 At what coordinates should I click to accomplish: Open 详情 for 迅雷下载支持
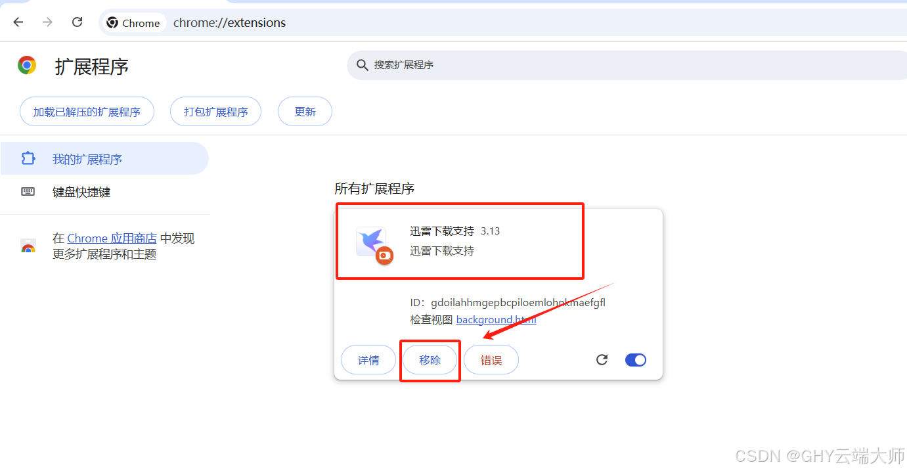click(368, 360)
